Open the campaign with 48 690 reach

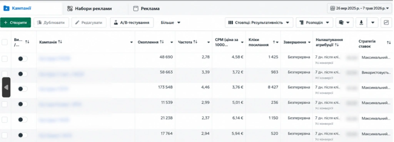(x=54, y=58)
